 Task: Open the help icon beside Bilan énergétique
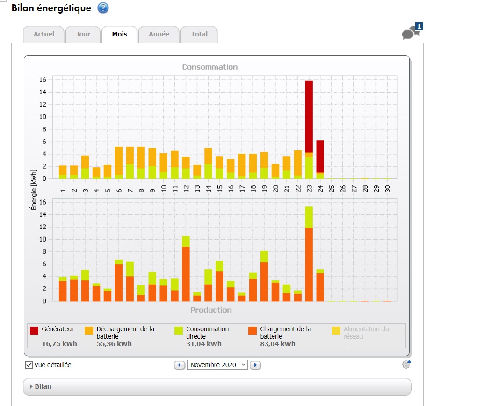click(103, 7)
